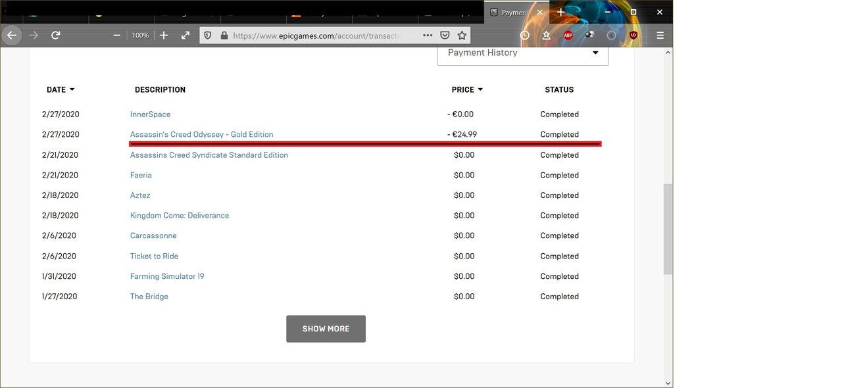Go back to the previous page
This screenshot has width=842, height=388.
(12, 35)
